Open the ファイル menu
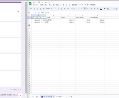The image size is (119, 98). click(36, 5)
